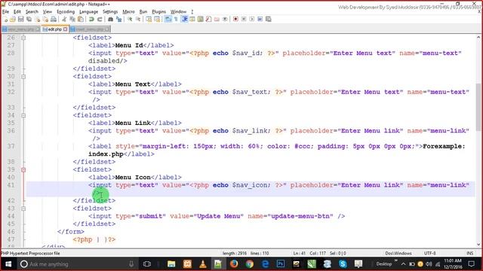Collapse the fieldset fold on line 34
The height and width of the screenshot is (271, 483).
23,115
